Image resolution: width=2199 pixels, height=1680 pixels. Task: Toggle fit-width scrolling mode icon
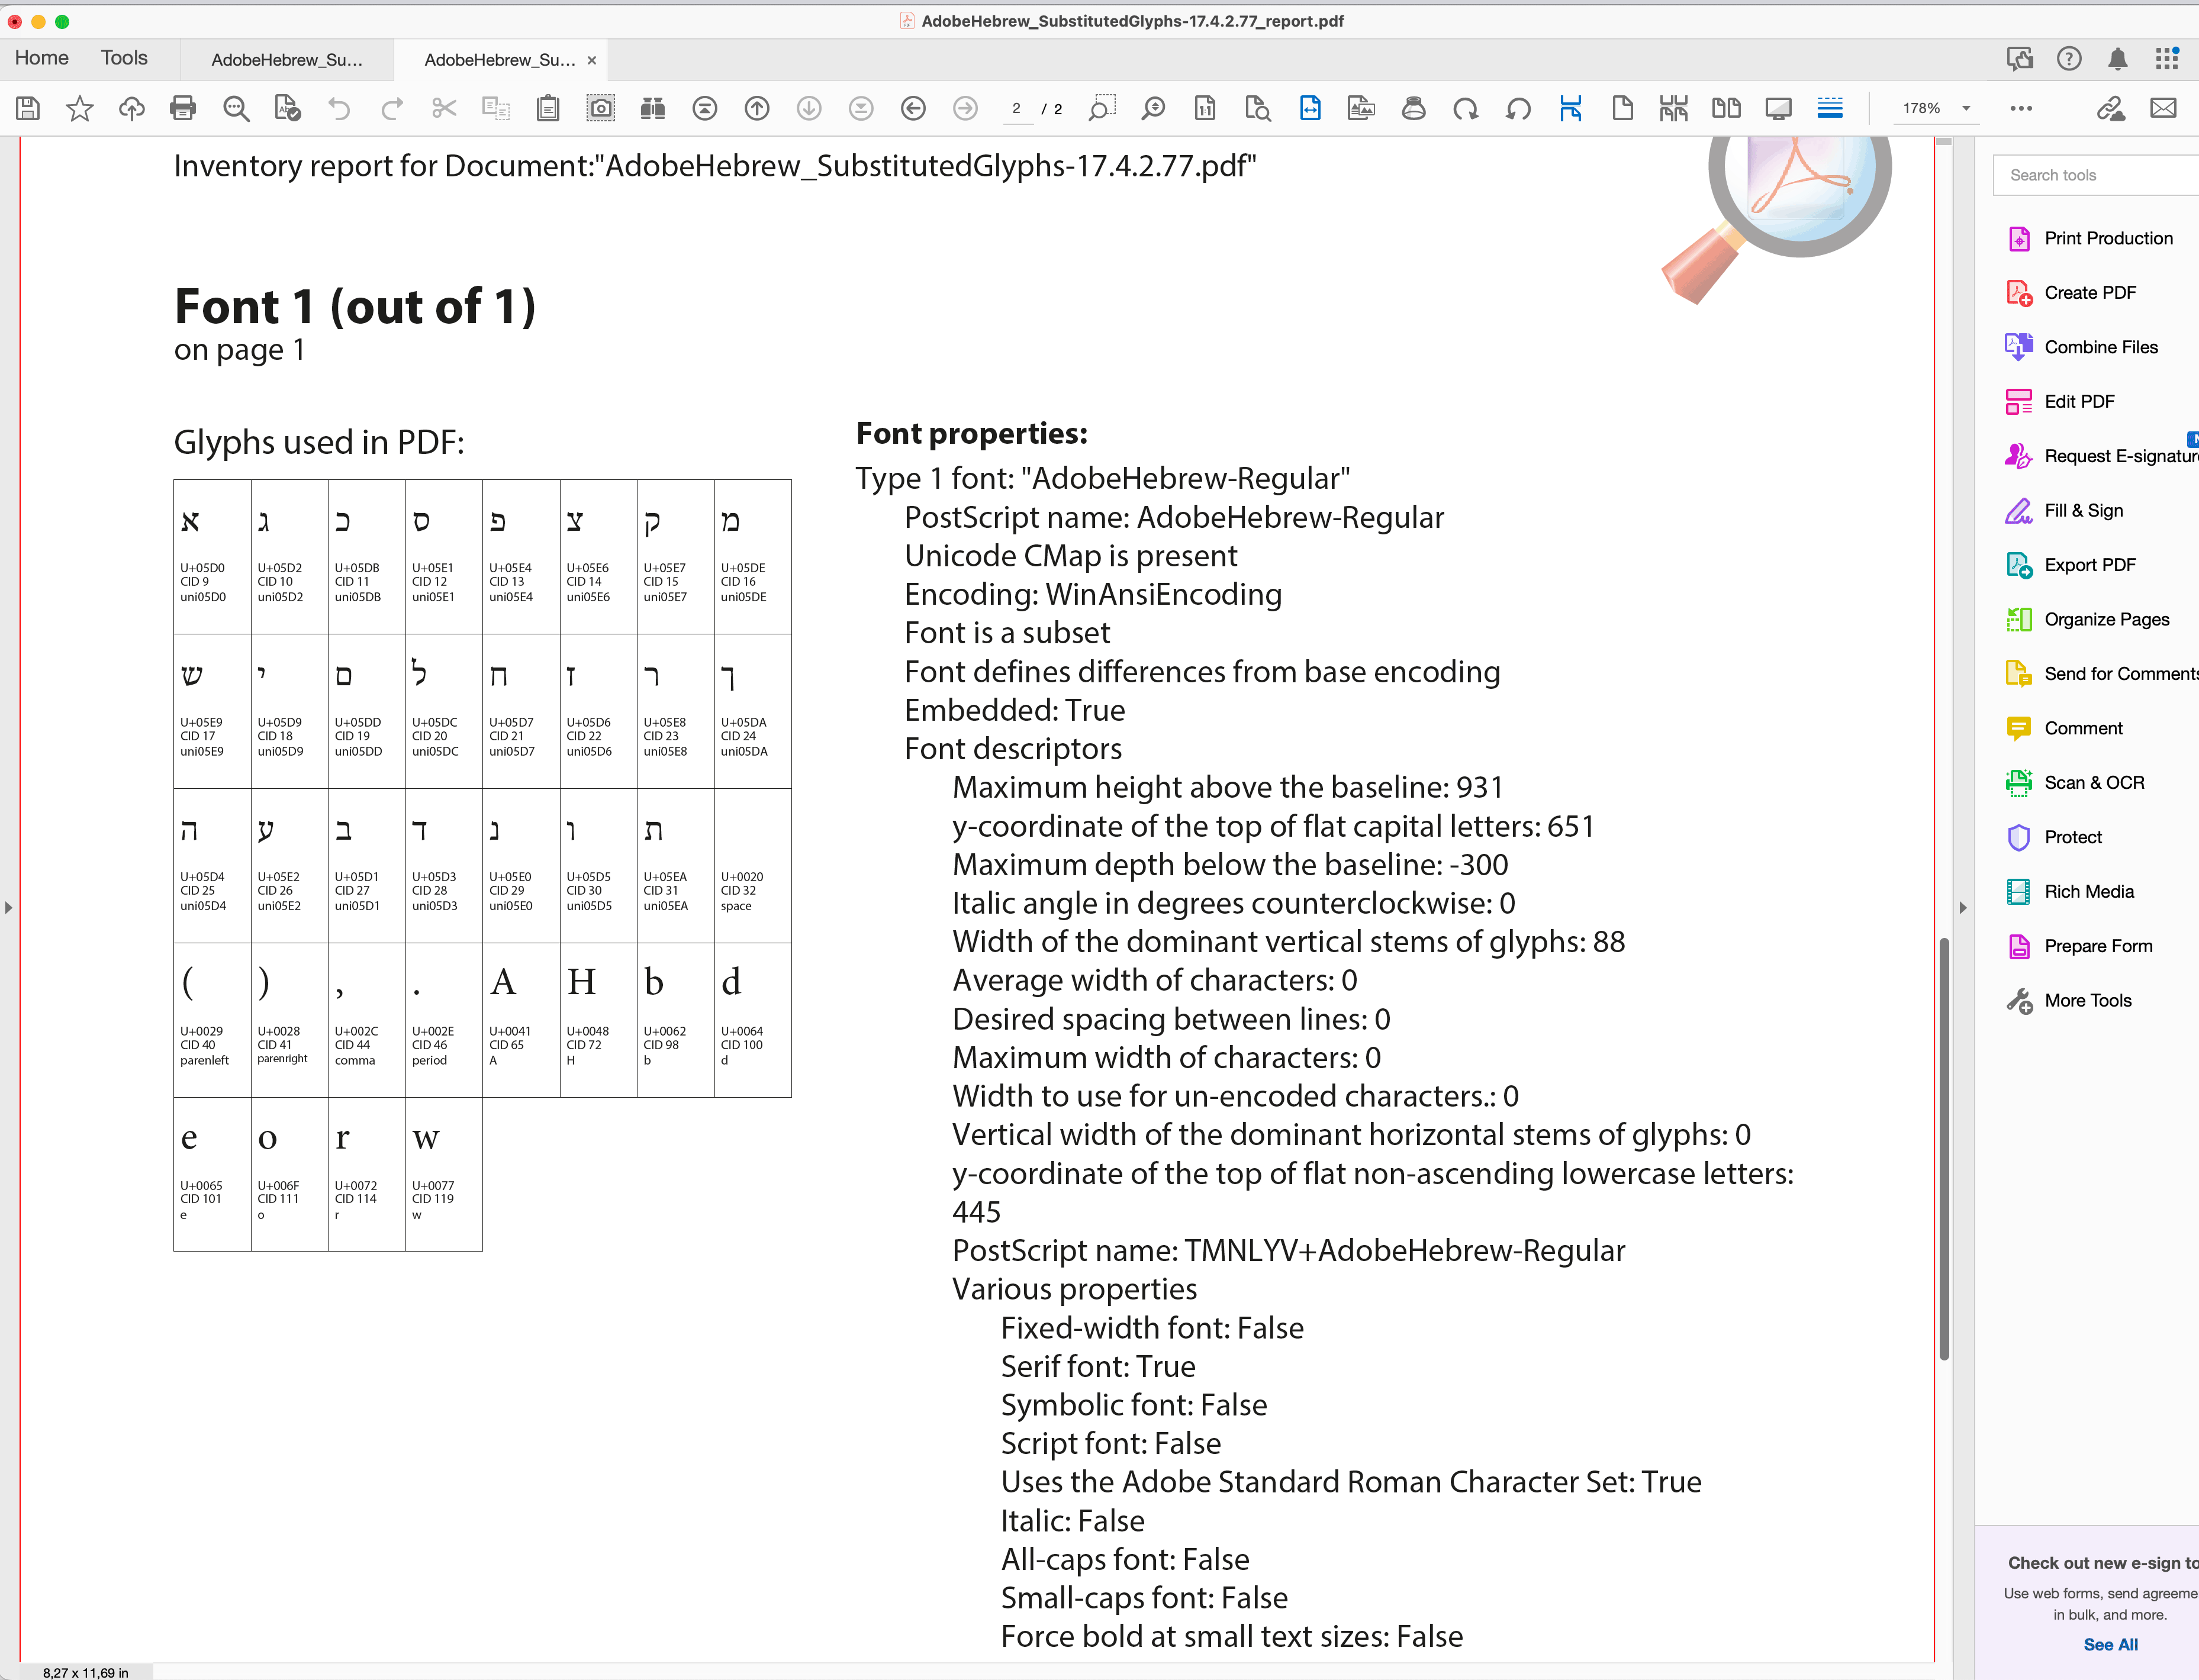[1310, 108]
